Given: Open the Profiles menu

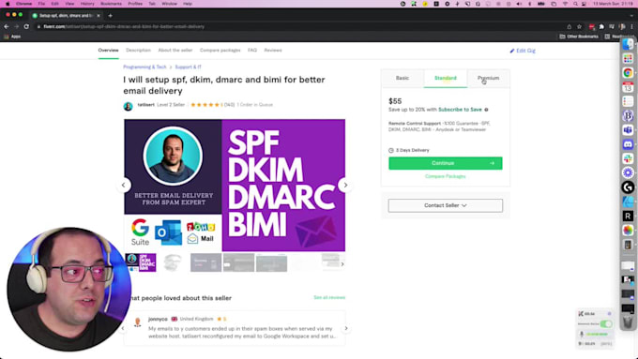Looking at the screenshot, I should 135,4.
